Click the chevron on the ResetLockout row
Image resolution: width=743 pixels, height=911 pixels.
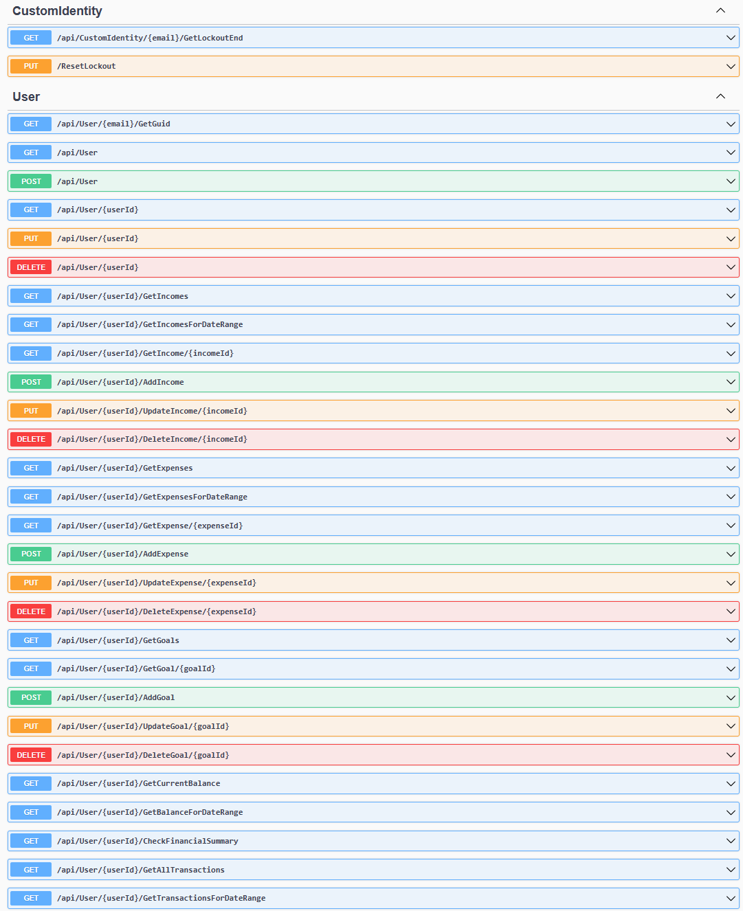click(x=731, y=67)
